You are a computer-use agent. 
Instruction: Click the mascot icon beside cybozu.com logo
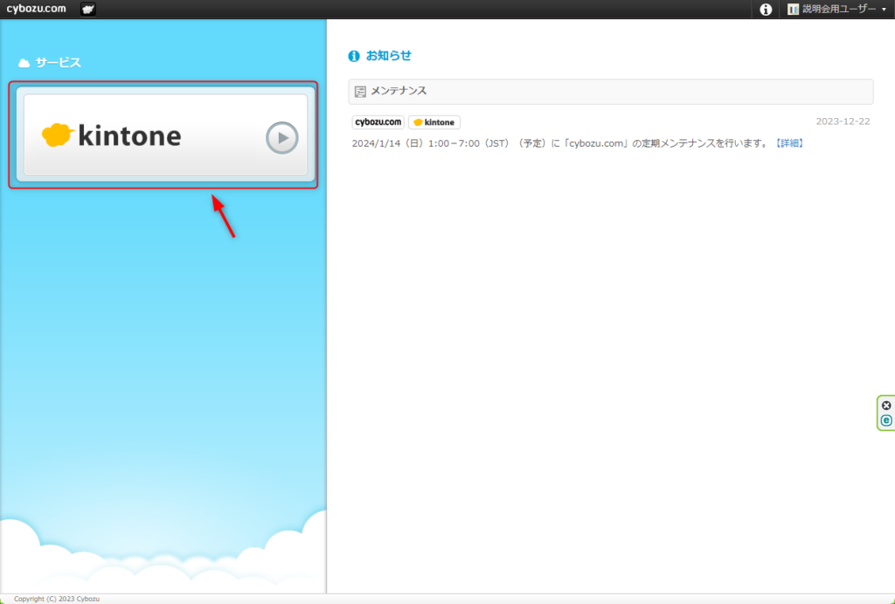88,10
